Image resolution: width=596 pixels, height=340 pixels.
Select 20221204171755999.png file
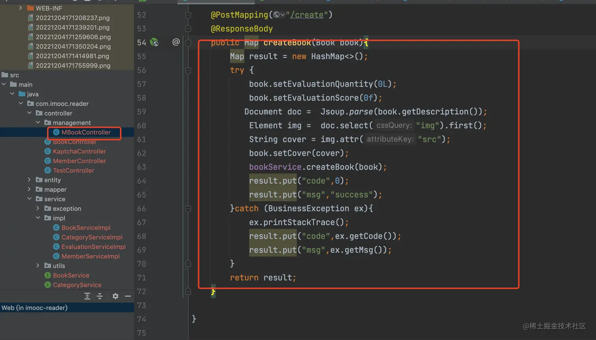pyautogui.click(x=69, y=65)
